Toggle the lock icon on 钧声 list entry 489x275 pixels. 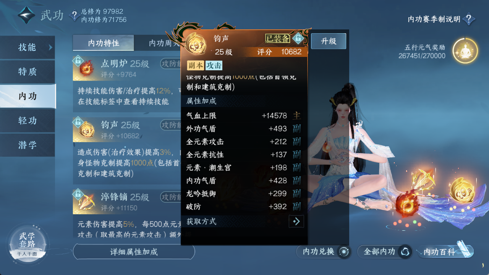[78, 122]
